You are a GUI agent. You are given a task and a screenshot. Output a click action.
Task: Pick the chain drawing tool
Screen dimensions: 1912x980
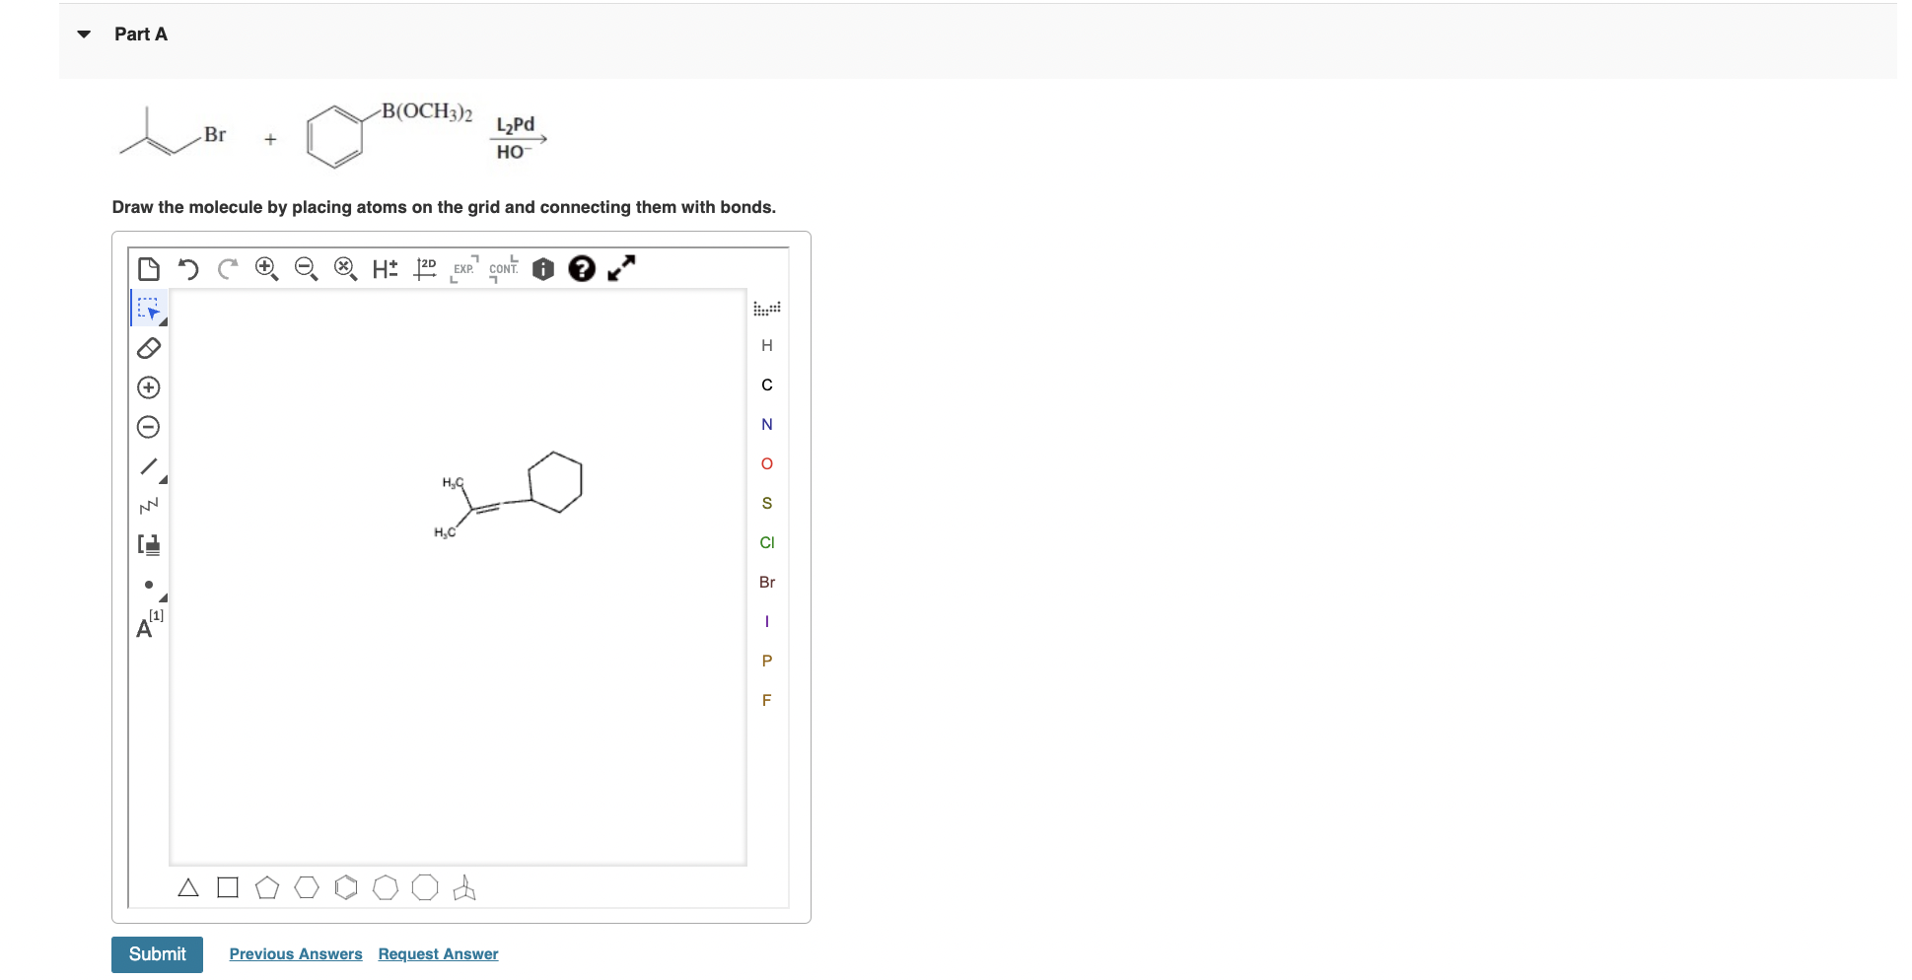148,505
